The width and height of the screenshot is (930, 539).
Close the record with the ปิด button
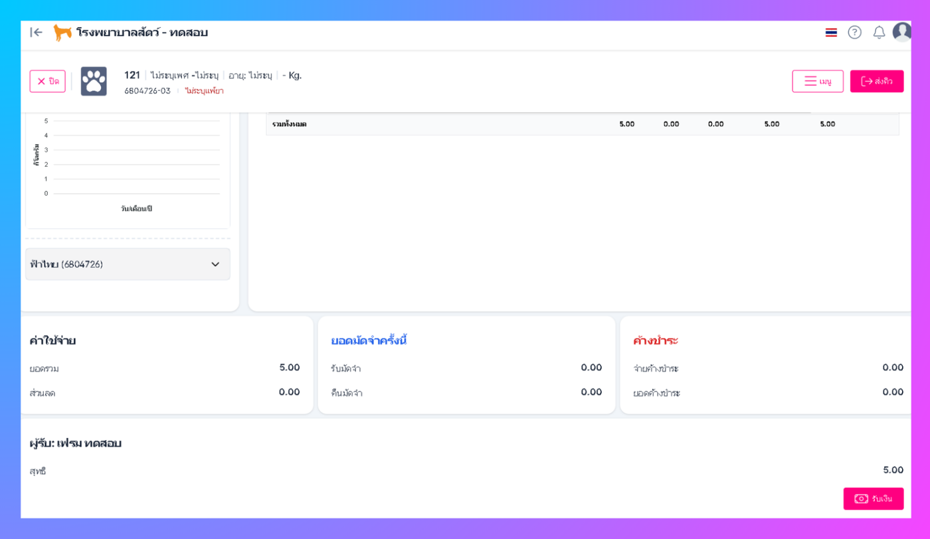tap(48, 81)
